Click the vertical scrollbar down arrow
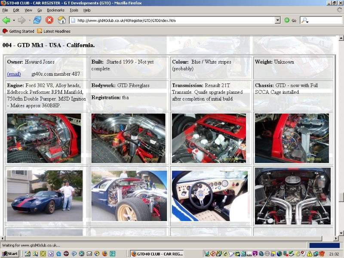 (x=341, y=233)
